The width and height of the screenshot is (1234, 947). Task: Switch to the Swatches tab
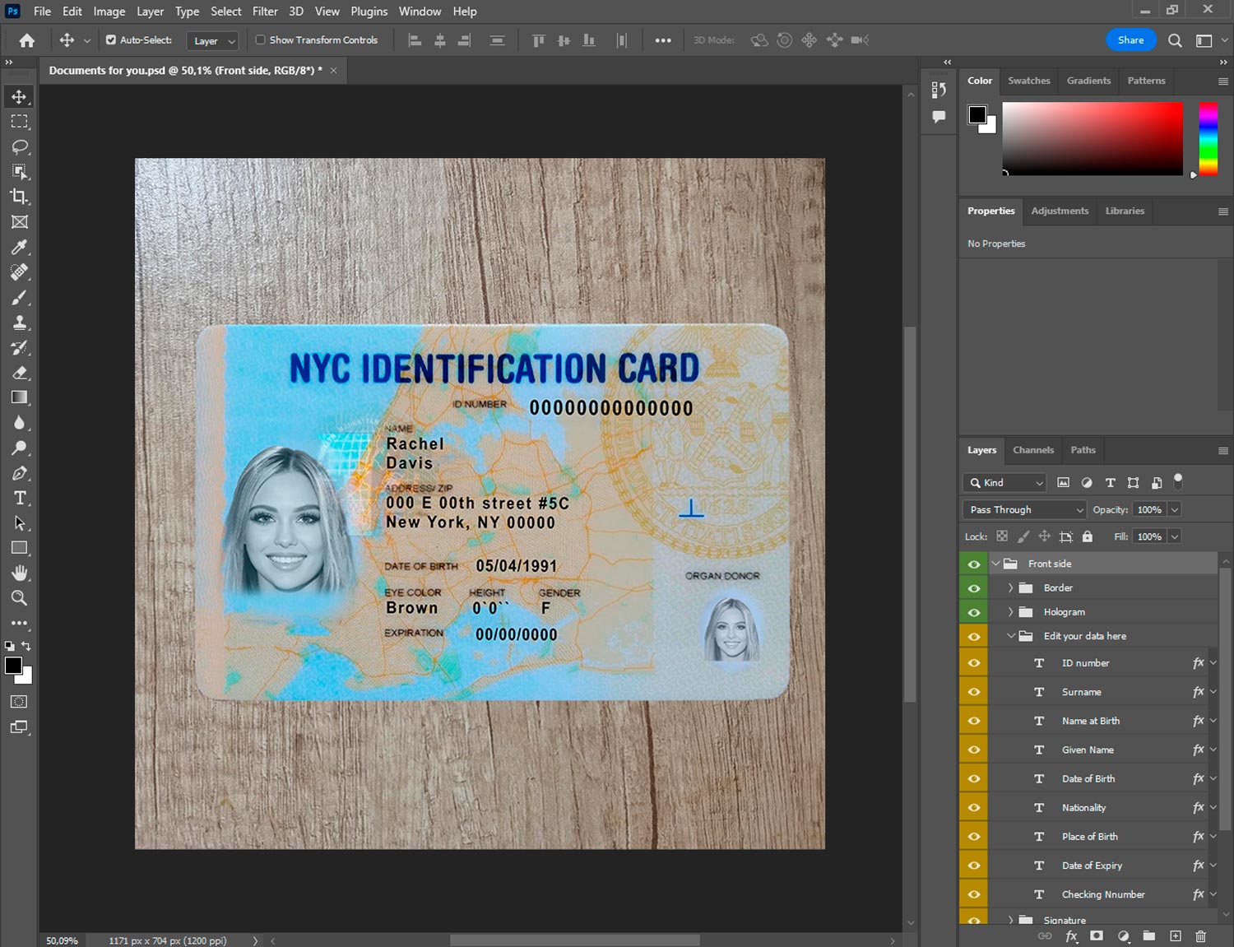1028,81
